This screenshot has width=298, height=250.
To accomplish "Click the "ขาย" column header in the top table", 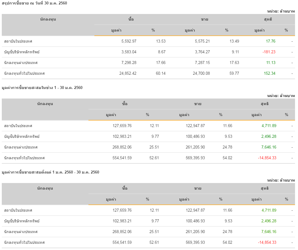I will click(205, 19).
